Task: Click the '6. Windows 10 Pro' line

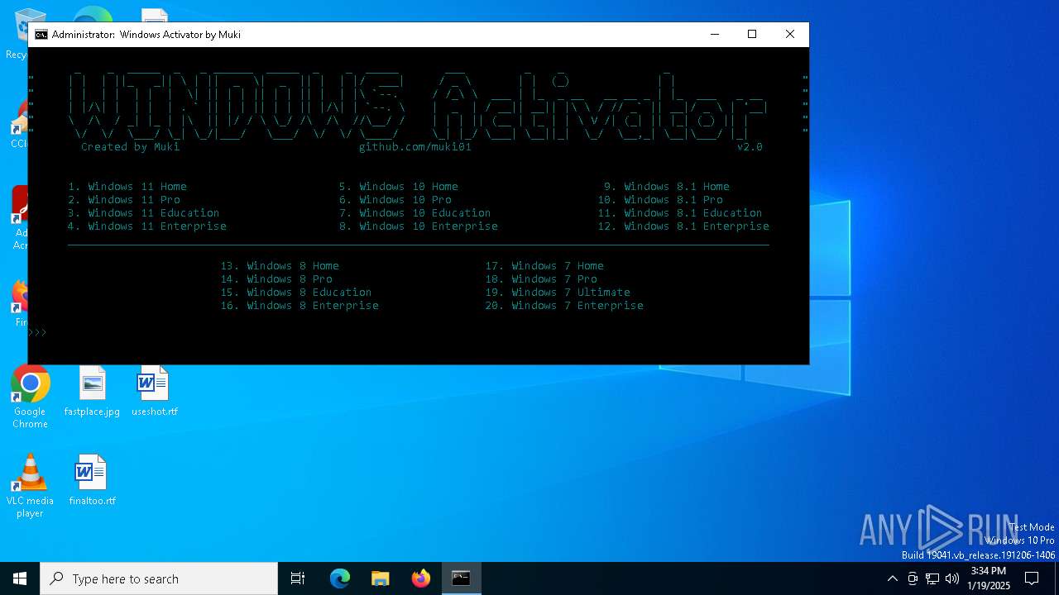Action: (395, 200)
